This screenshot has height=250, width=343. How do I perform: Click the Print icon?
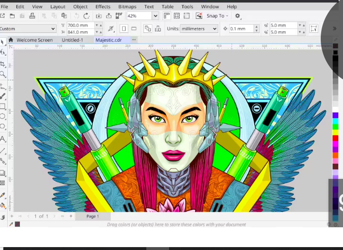[x=32, y=16]
